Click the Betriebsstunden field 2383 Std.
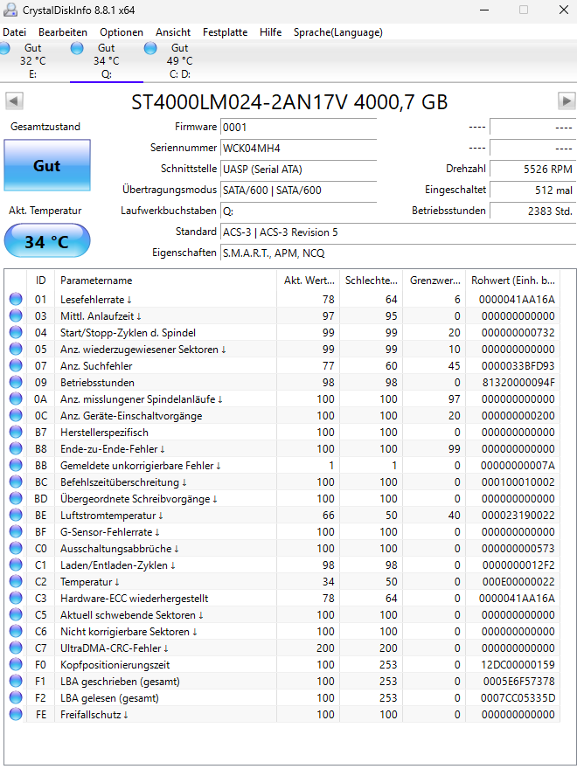The image size is (577, 769). 532,211
